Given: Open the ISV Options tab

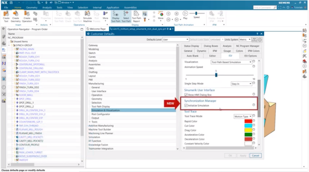Looking at the screenshot, I should (x=251, y=56).
